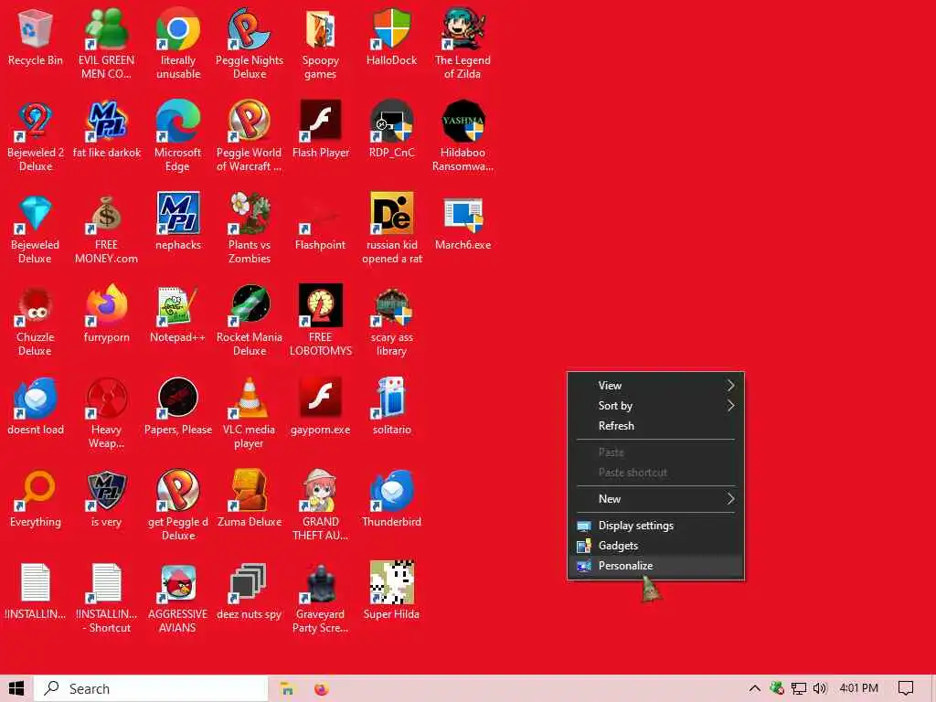936x702 pixels.
Task: Select the Thunderbird desktop icon
Action: click(x=391, y=490)
